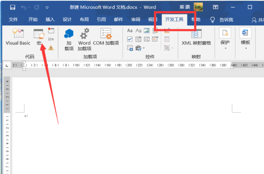The image size is (264, 174).
Task: Insert combo box content control
Action: click(x=138, y=39)
